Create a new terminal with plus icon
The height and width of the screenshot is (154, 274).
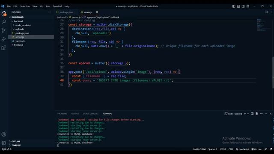(245, 113)
